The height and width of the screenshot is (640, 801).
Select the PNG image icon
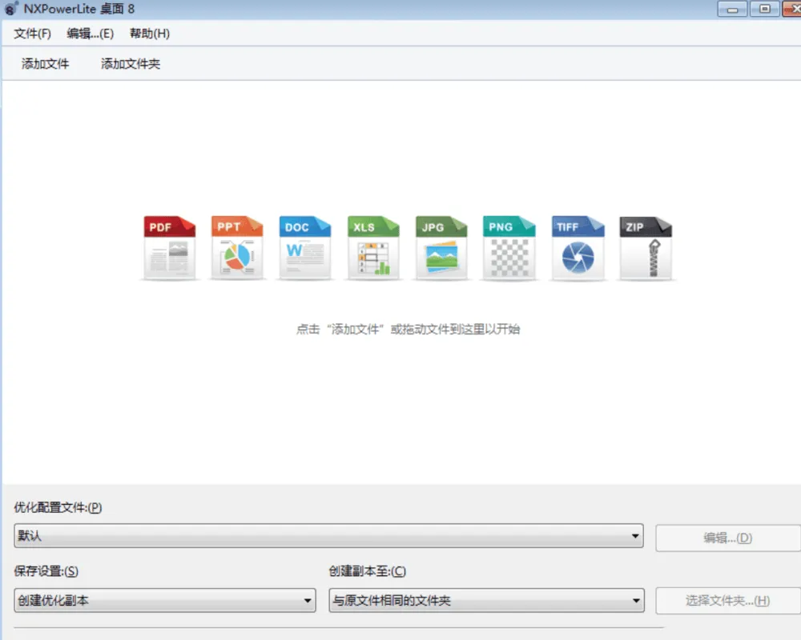pyautogui.click(x=509, y=248)
